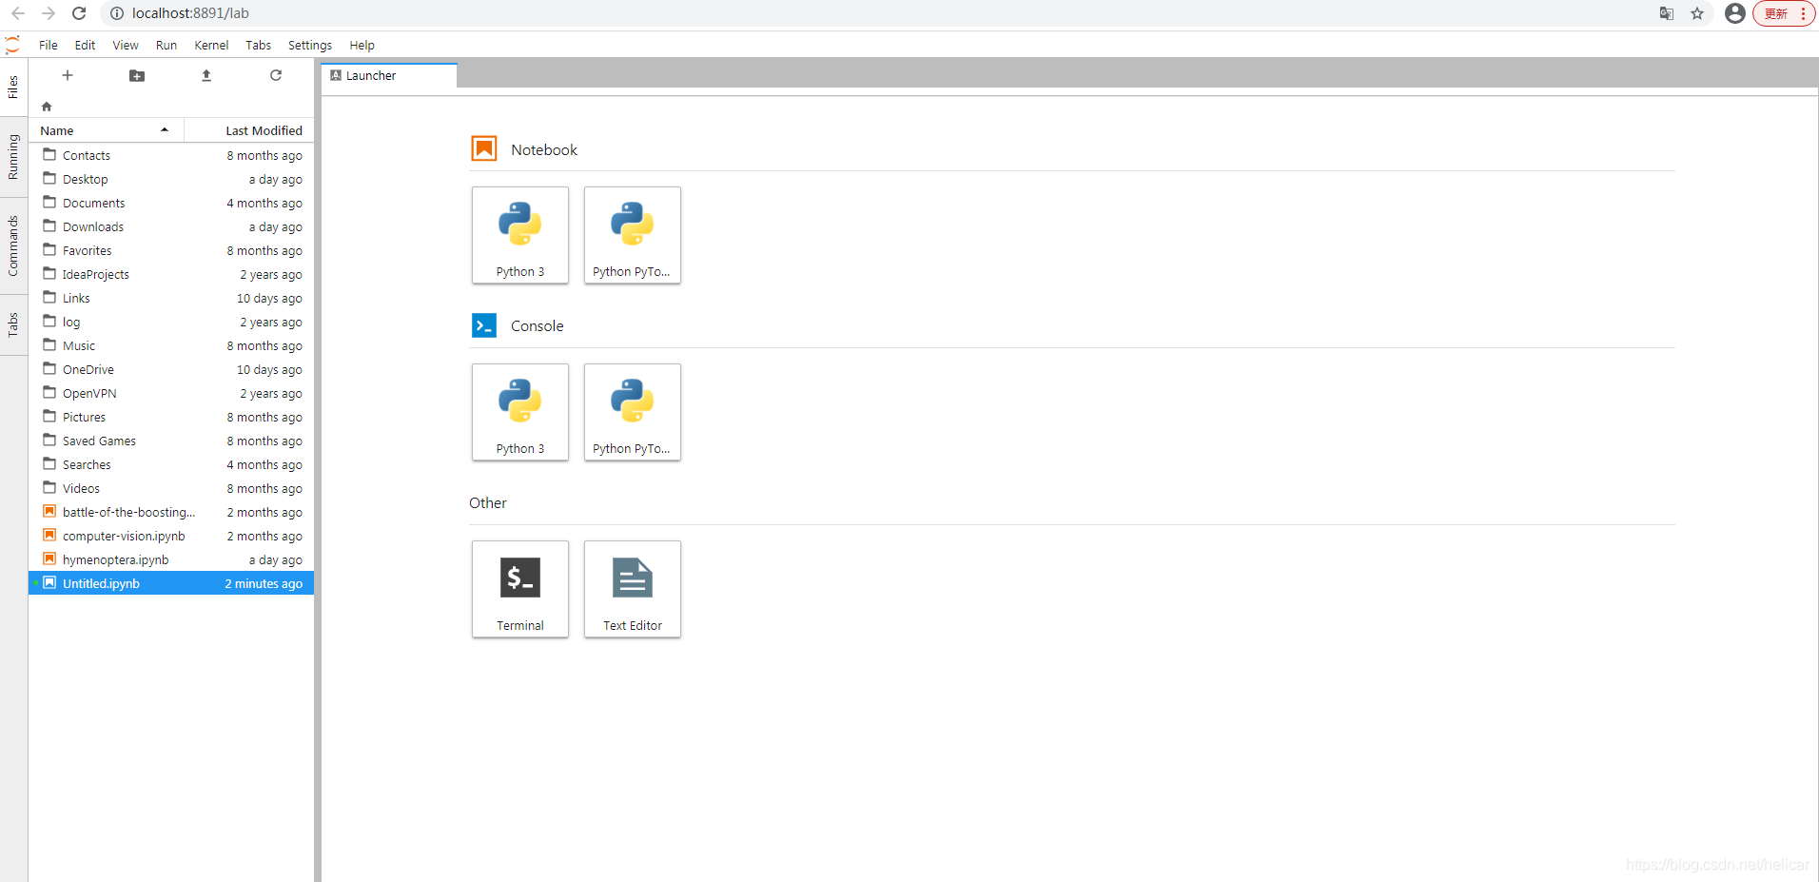
Task: Open the Text Editor
Action: pos(633,589)
